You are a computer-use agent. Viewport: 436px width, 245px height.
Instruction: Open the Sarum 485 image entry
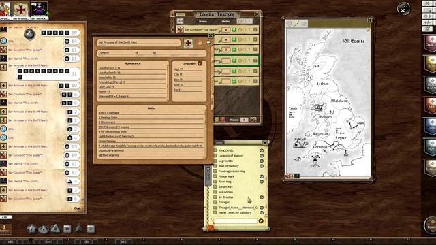(225, 187)
